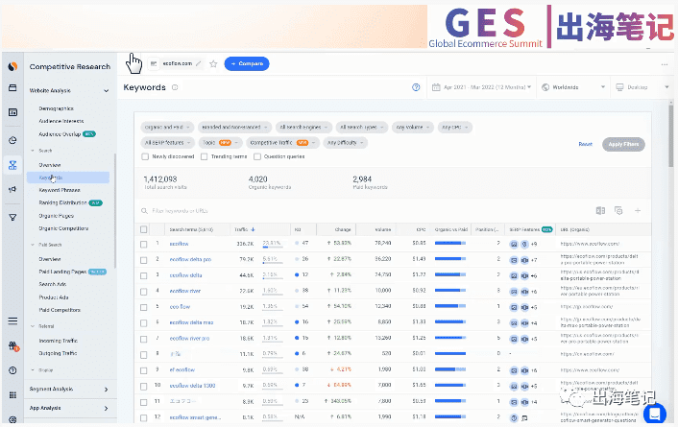The image size is (678, 427).
Task: Select the funnel icon in left rail
Action: click(12, 218)
